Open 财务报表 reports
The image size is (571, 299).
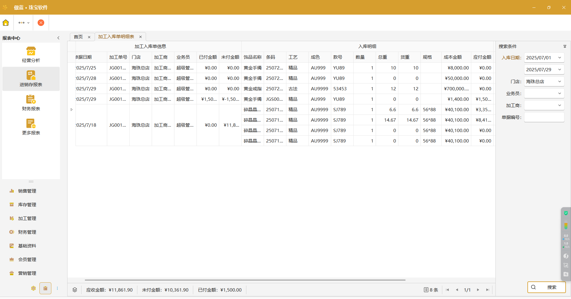(31, 103)
